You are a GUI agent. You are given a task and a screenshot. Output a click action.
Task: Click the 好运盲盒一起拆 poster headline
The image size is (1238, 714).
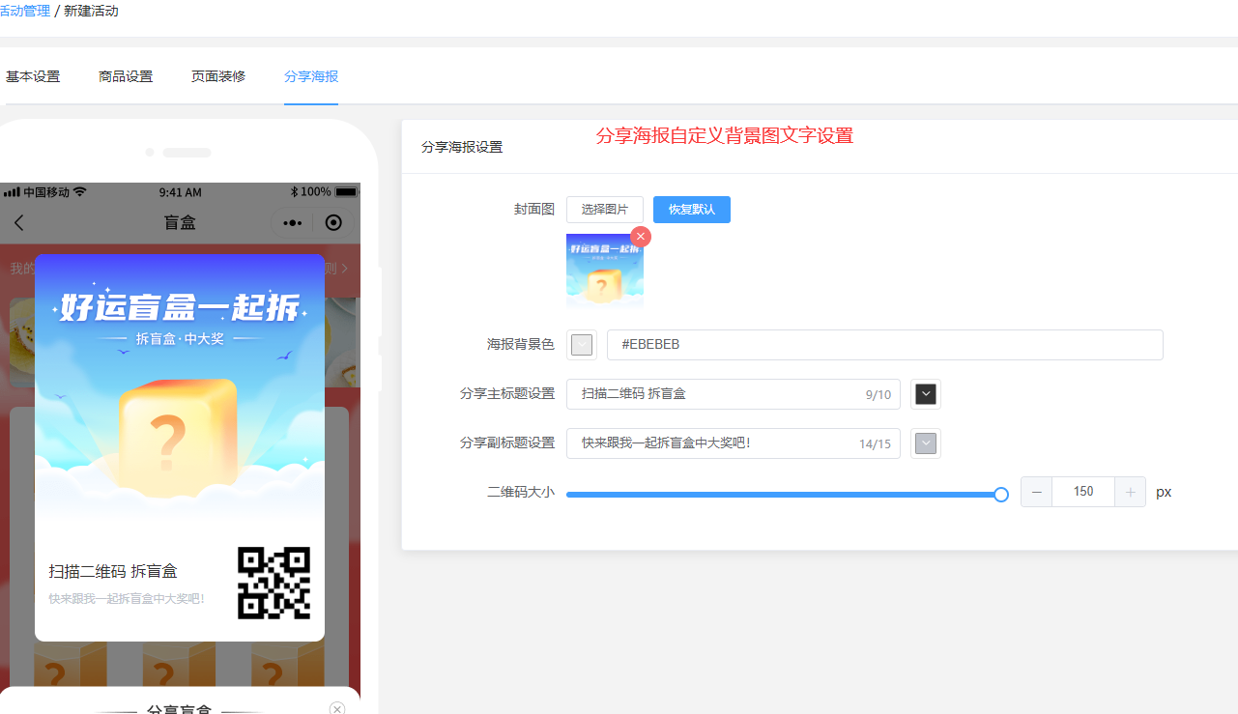pos(180,306)
